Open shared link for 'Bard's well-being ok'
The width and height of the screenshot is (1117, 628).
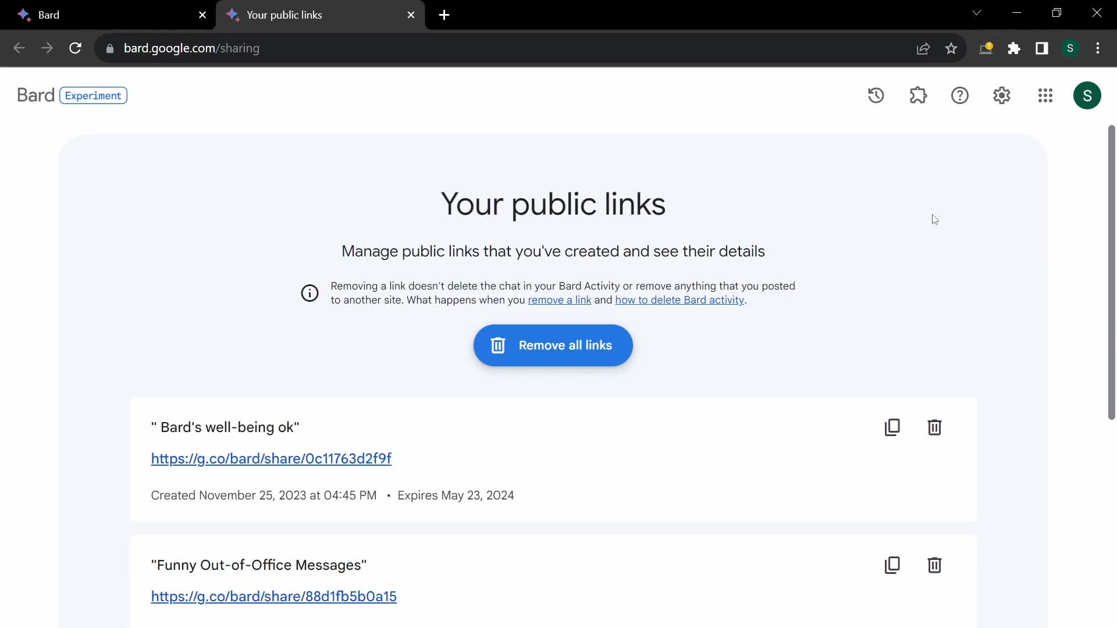[271, 458]
